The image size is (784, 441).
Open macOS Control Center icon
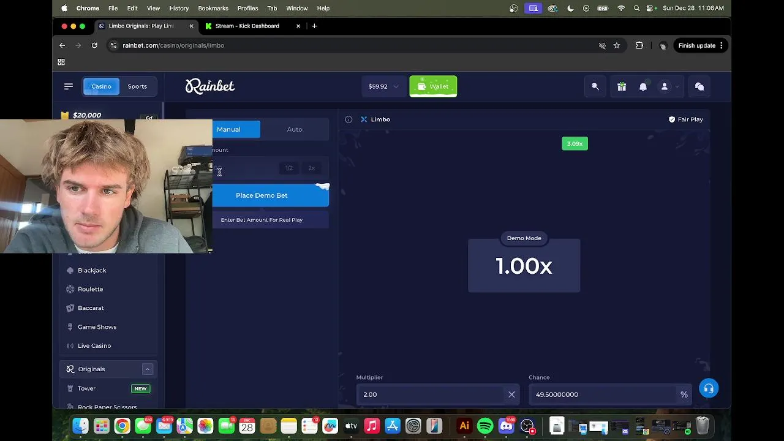tap(653, 8)
